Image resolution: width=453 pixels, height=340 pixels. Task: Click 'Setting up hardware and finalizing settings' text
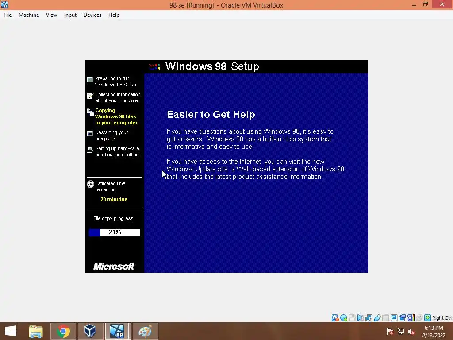(118, 151)
